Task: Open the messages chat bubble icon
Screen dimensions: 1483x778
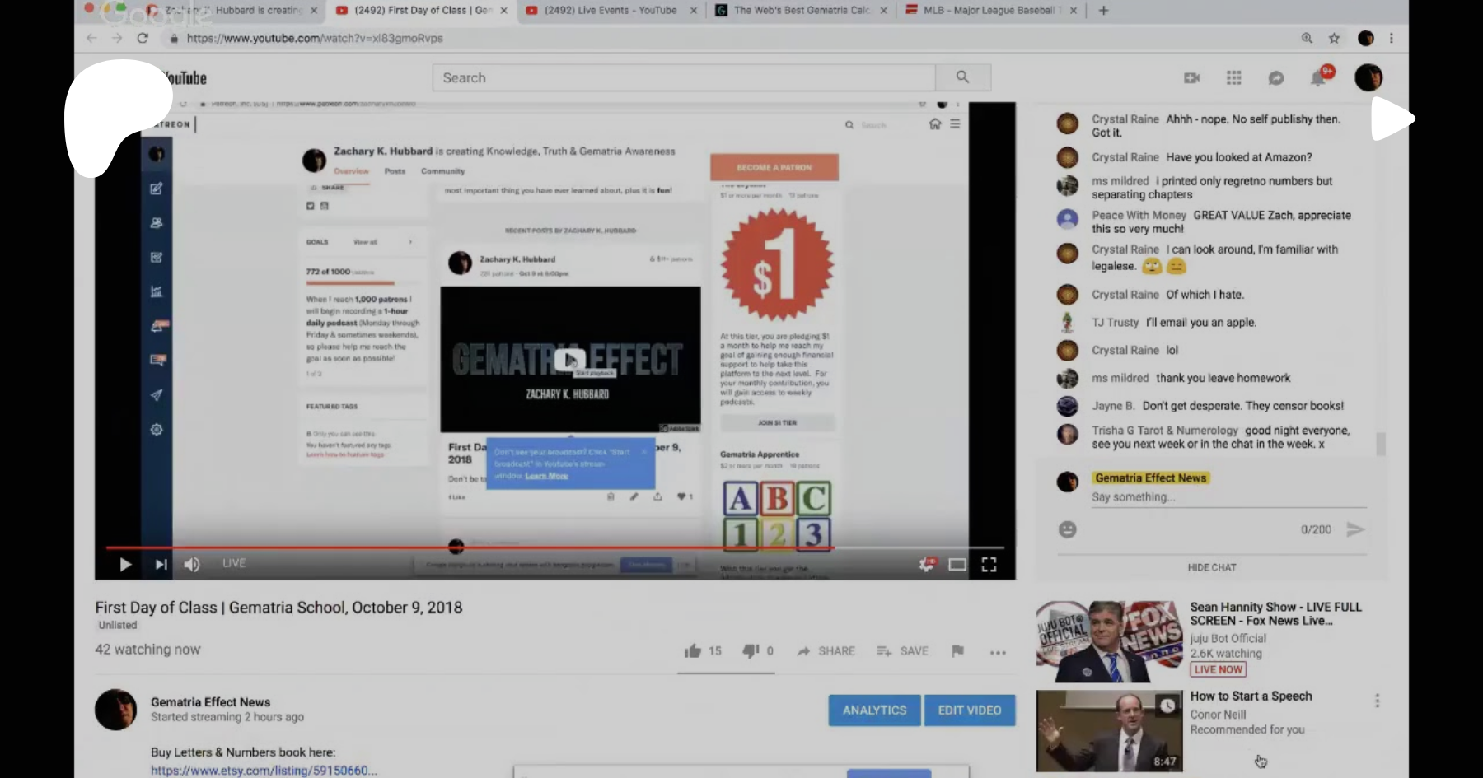Action: [x=1275, y=77]
